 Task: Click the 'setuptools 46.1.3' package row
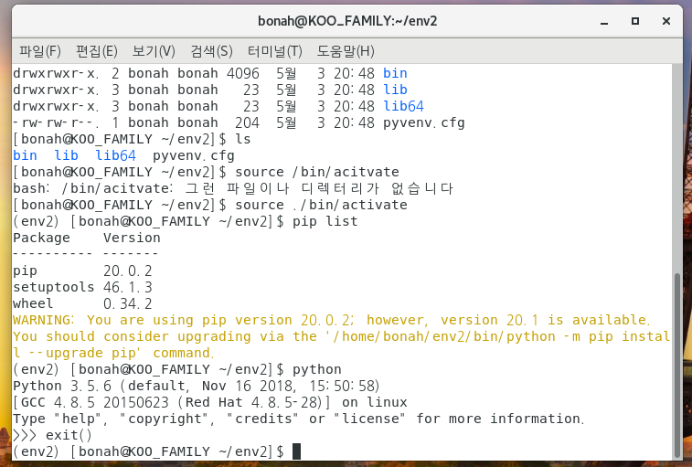pyautogui.click(x=82, y=287)
